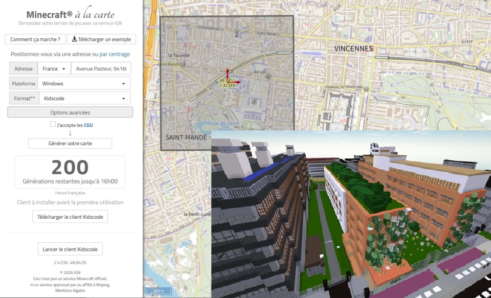This screenshot has height=298, width=491.
Task: Click the 200 m map scale indicator
Action: click(154, 291)
